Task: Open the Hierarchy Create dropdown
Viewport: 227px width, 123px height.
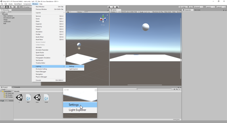Action: [x=4, y=12]
